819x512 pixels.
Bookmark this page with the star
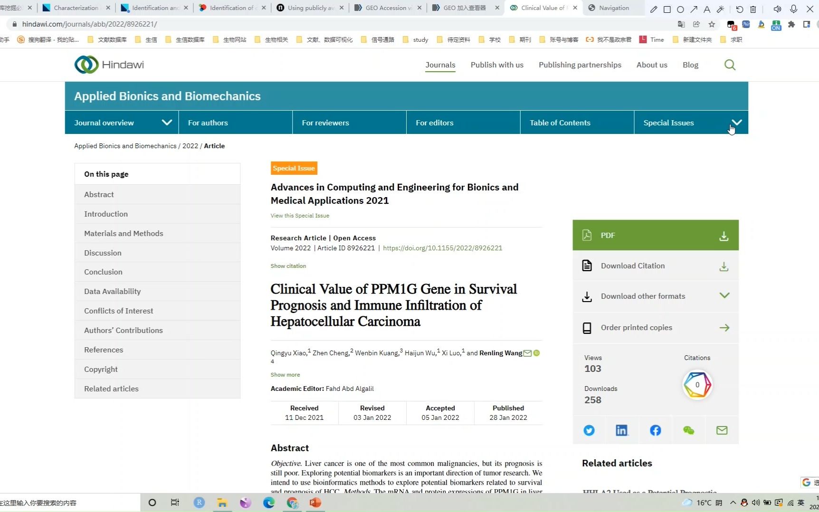click(712, 24)
